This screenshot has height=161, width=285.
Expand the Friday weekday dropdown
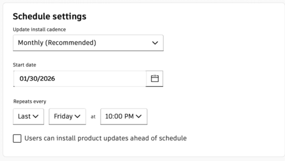67,116
